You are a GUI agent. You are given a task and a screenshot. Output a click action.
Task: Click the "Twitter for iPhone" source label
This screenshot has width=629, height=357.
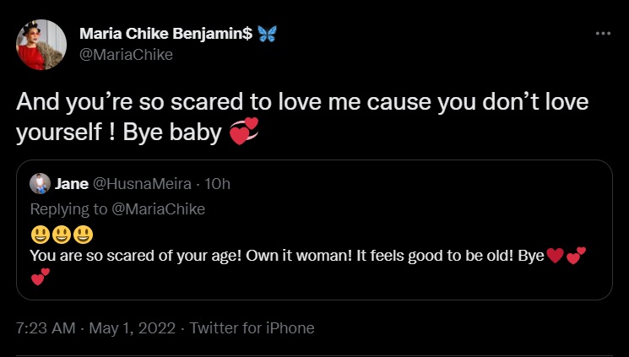[252, 328]
